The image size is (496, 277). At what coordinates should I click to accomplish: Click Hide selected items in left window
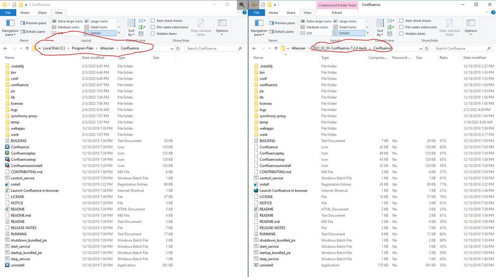tap(201, 27)
